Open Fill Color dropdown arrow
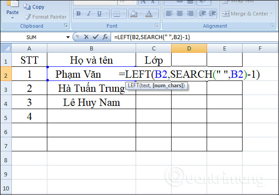The height and width of the screenshot is (195, 279). pos(141,14)
